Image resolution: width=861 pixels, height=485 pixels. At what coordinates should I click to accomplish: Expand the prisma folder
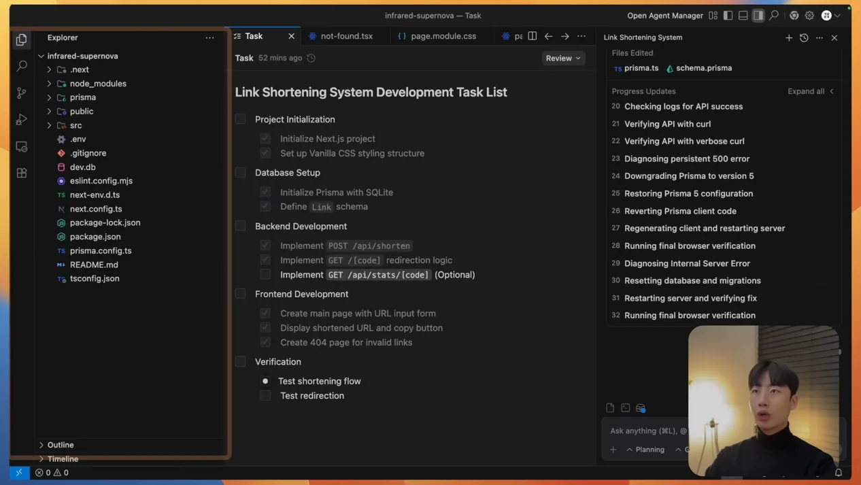coord(49,97)
